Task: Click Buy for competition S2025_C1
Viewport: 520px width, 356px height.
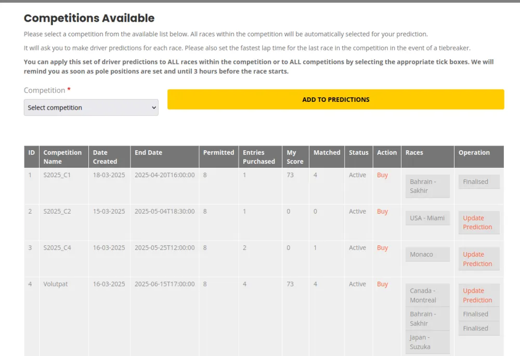Action: coord(382,175)
